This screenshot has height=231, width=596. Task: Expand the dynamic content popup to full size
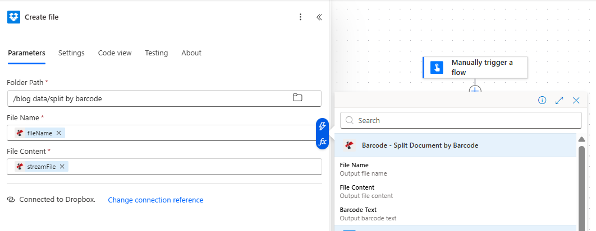pyautogui.click(x=559, y=100)
